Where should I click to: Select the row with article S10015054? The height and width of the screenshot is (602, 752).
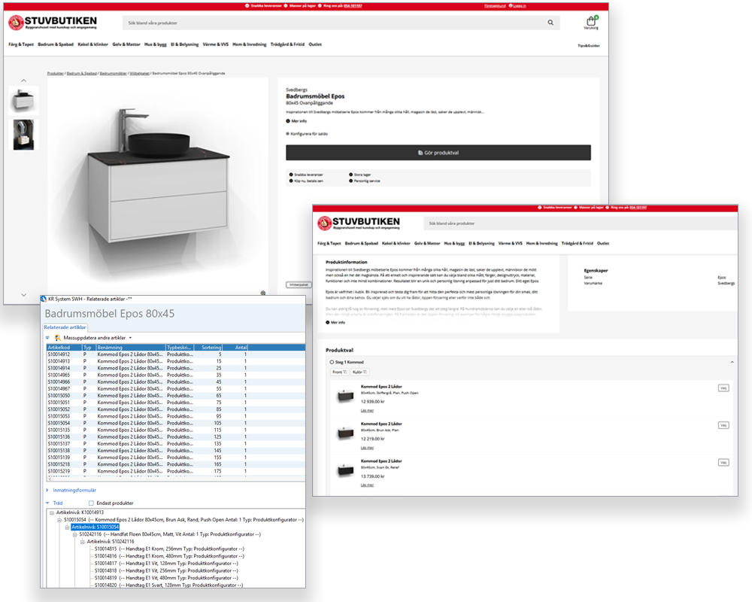point(175,424)
